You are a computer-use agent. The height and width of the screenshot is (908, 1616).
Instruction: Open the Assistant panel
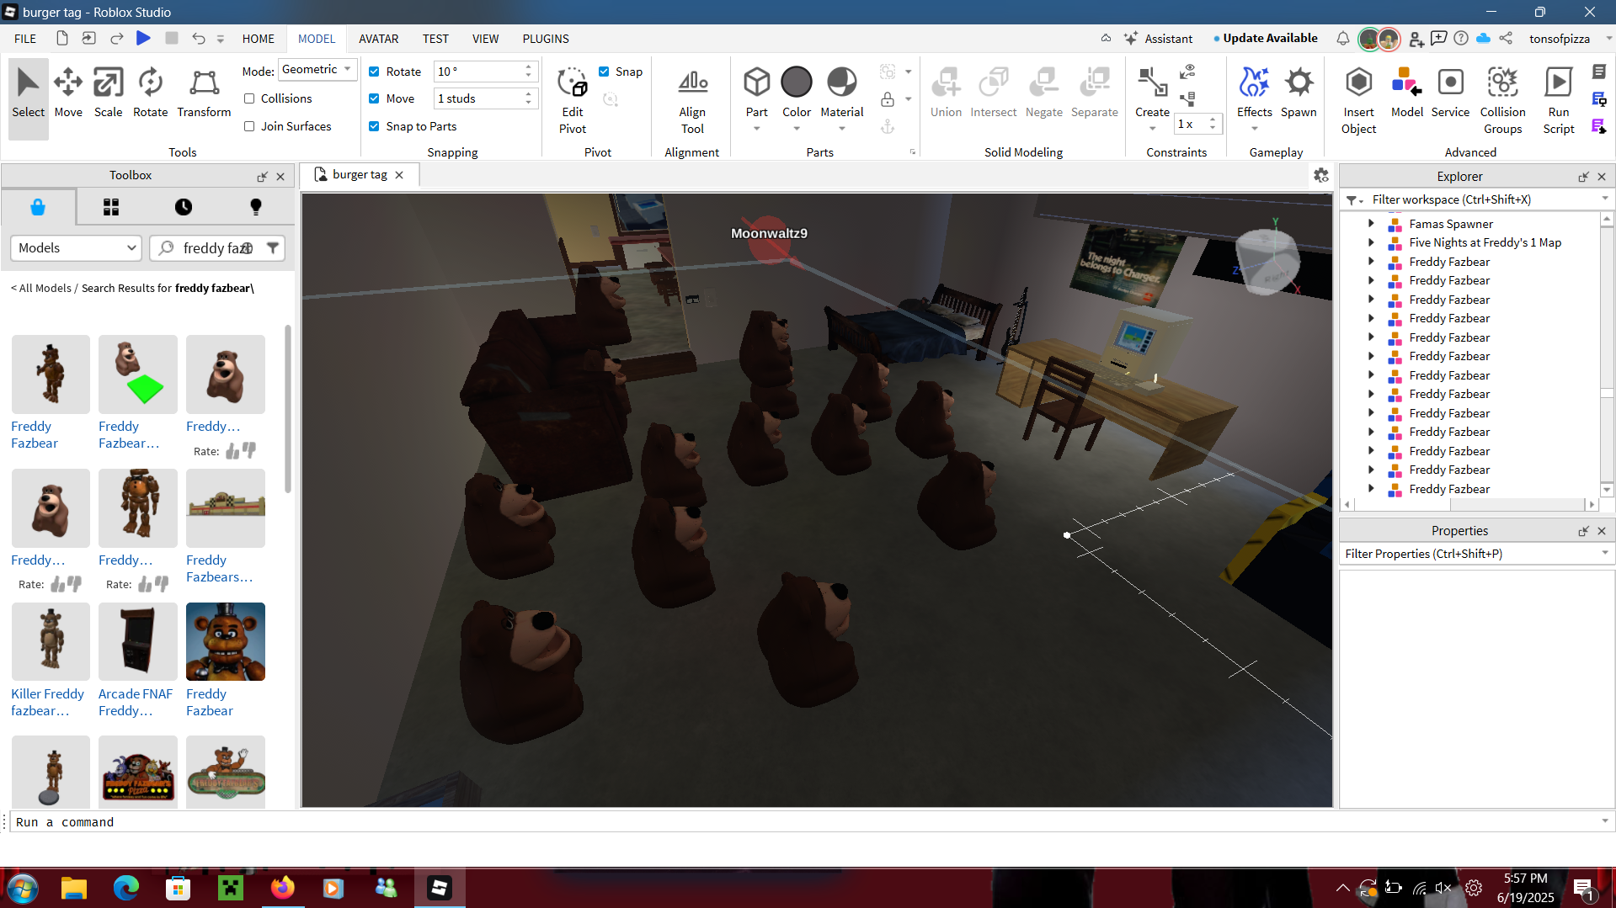click(x=1158, y=39)
